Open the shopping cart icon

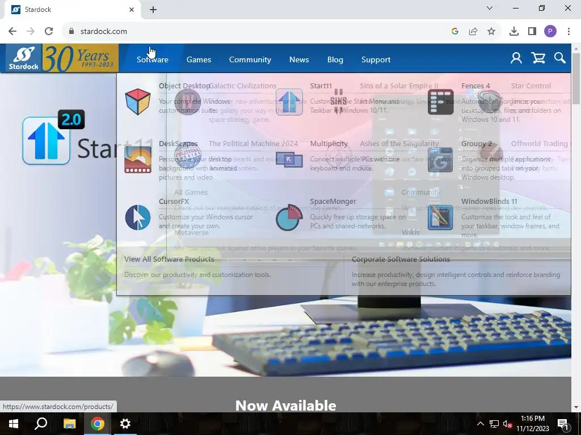538,58
